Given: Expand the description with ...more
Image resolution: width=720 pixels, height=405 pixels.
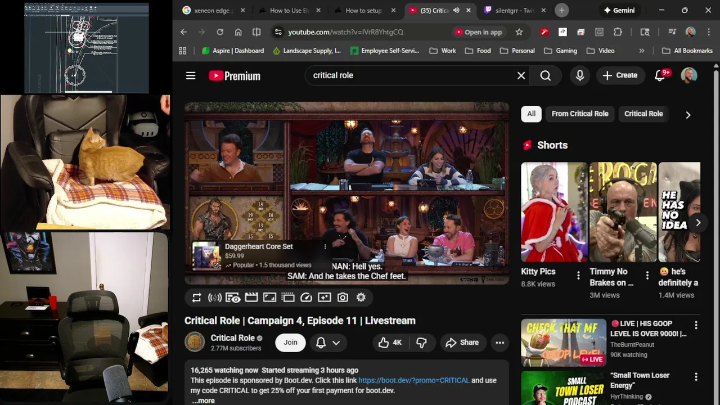Looking at the screenshot, I should (x=203, y=400).
